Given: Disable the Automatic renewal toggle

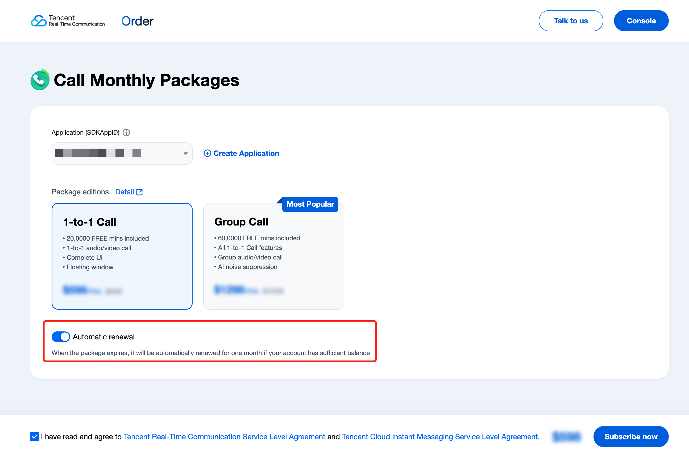Looking at the screenshot, I should click(x=61, y=337).
